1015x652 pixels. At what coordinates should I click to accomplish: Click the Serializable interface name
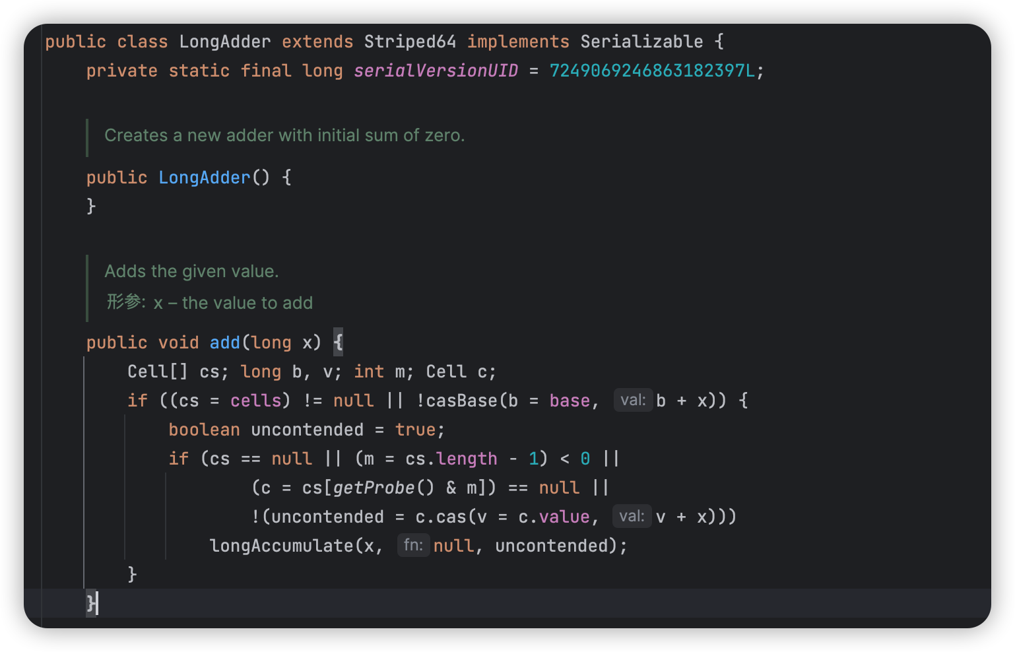coord(641,42)
